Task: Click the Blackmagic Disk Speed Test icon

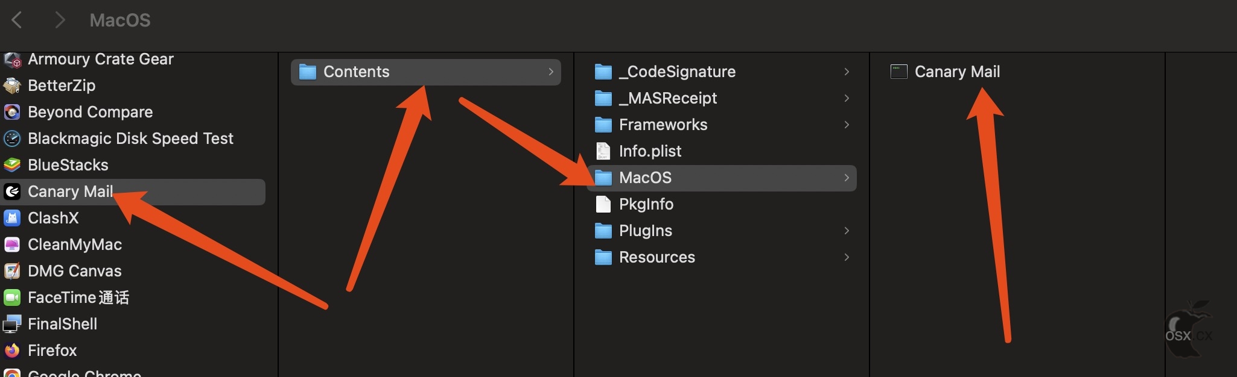Action: [12, 139]
